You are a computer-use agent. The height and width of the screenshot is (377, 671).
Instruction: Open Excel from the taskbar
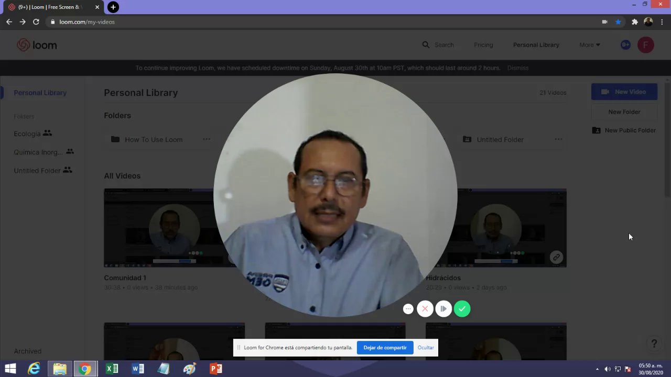tap(112, 369)
